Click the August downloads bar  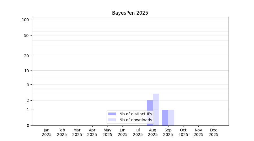(x=156, y=110)
